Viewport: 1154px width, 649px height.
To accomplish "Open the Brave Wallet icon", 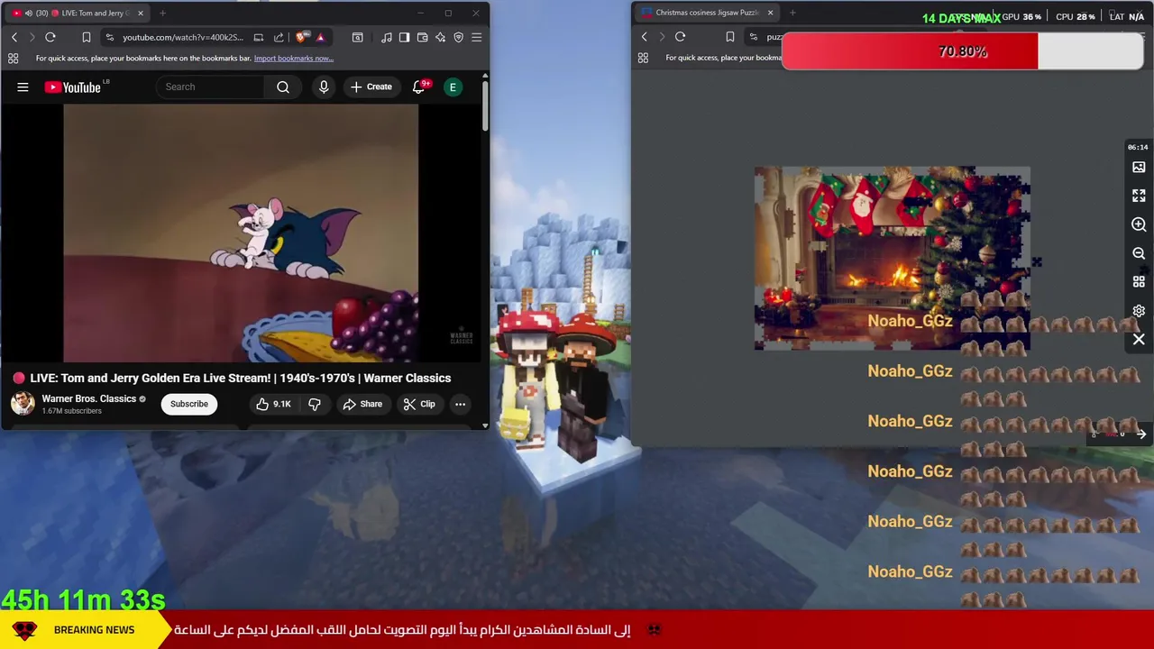I will [x=422, y=37].
